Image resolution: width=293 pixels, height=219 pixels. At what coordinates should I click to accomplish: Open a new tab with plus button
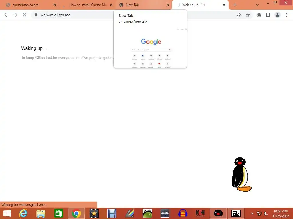[x=235, y=5]
